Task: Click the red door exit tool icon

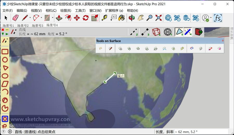Action: [199, 32]
